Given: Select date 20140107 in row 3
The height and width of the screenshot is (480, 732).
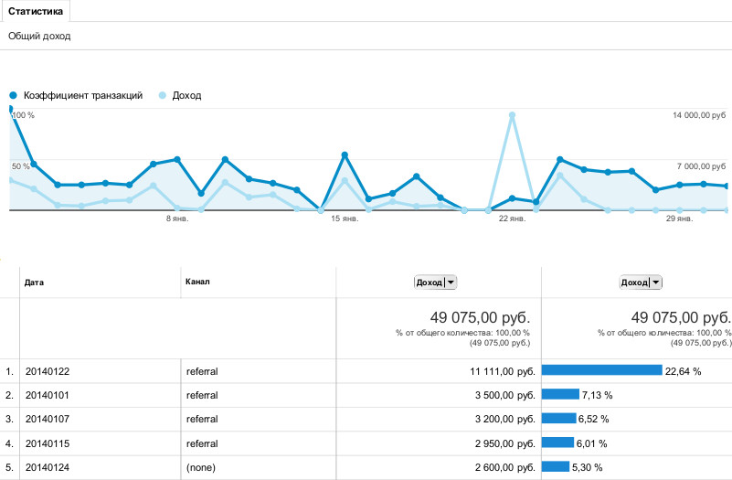Looking at the screenshot, I should click(48, 419).
